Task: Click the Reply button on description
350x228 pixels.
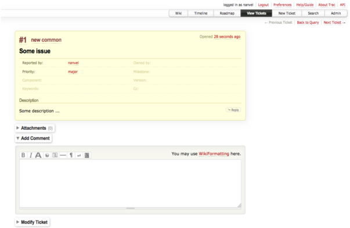Action: point(233,110)
